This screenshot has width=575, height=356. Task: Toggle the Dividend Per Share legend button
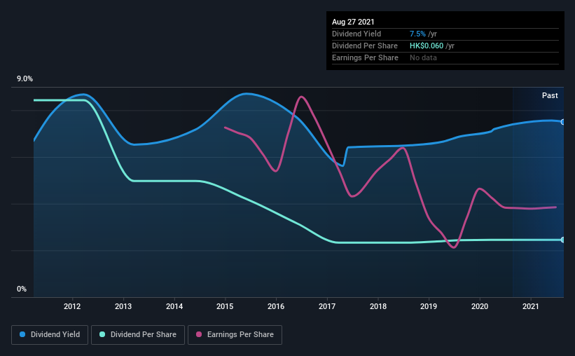tap(138, 335)
